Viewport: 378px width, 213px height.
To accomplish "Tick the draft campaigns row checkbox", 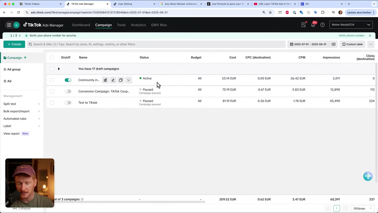I will tap(52, 69).
